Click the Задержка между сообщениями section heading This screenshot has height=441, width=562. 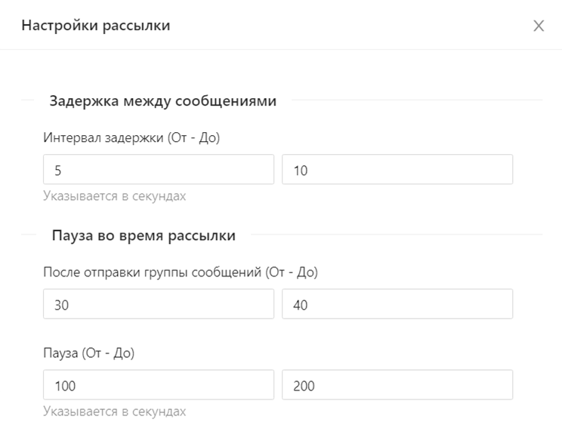pyautogui.click(x=163, y=100)
